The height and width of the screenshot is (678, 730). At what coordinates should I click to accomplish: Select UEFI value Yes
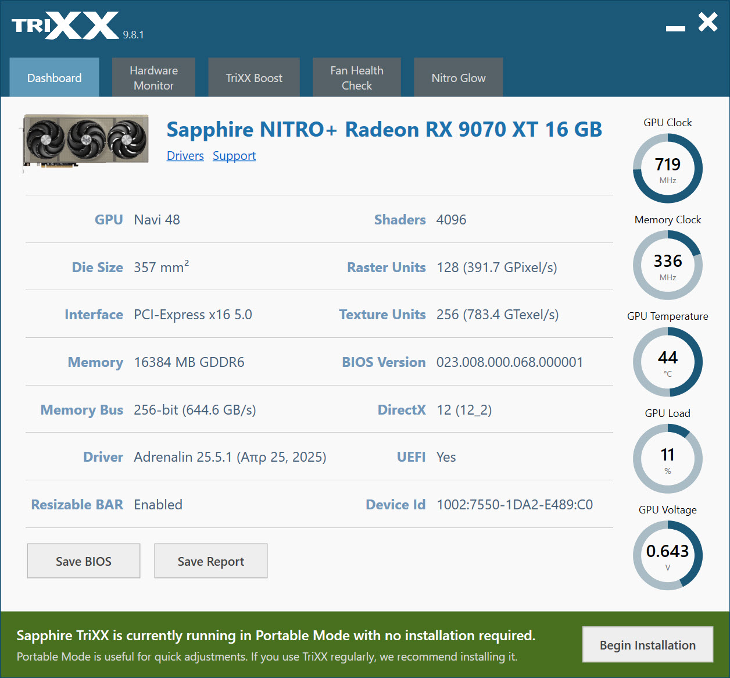click(x=446, y=457)
